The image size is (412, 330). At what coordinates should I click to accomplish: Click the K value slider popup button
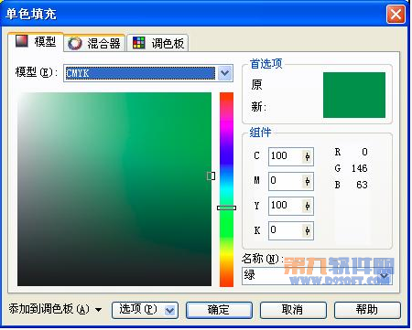[308, 230]
